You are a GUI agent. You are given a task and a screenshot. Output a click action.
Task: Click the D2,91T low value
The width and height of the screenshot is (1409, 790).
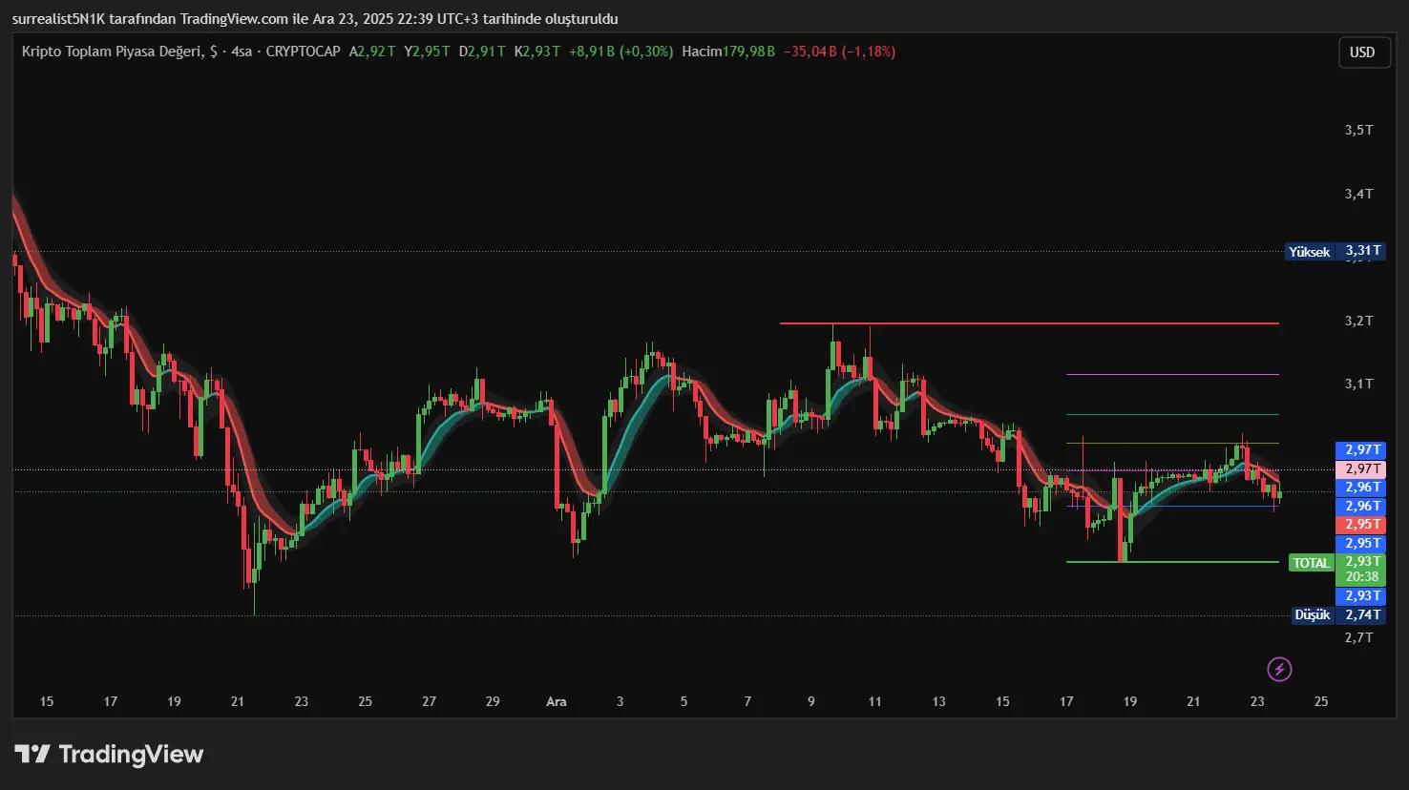click(482, 52)
